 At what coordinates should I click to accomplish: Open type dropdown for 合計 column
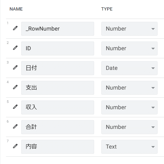point(129,127)
